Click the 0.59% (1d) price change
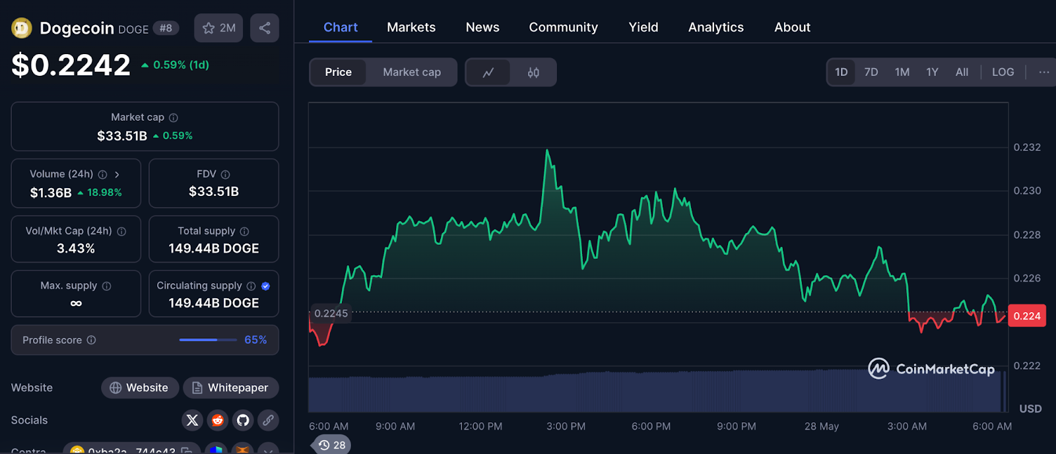The width and height of the screenshot is (1056, 454). [176, 65]
